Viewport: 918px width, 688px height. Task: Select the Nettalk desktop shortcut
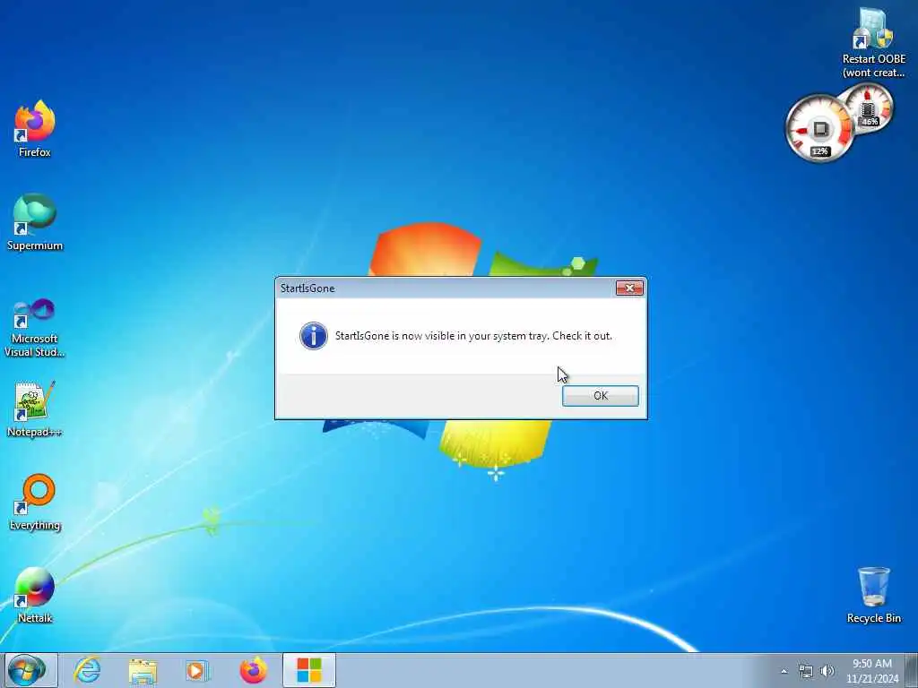pyautogui.click(x=35, y=595)
